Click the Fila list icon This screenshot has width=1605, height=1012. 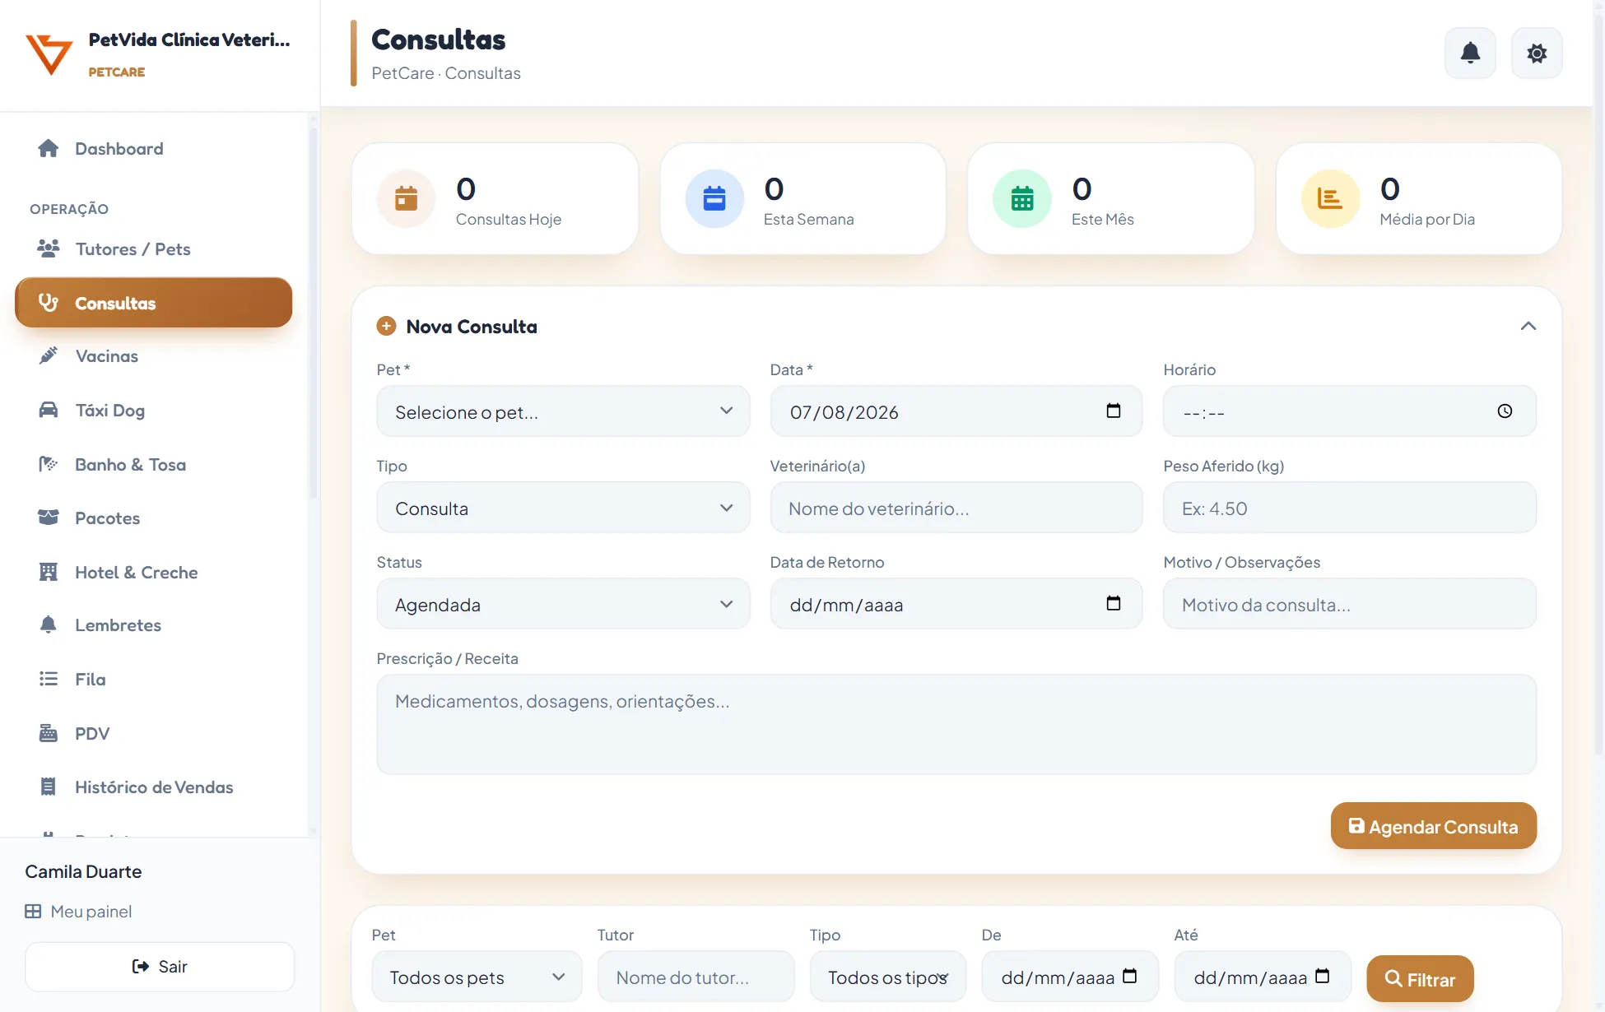[49, 679]
